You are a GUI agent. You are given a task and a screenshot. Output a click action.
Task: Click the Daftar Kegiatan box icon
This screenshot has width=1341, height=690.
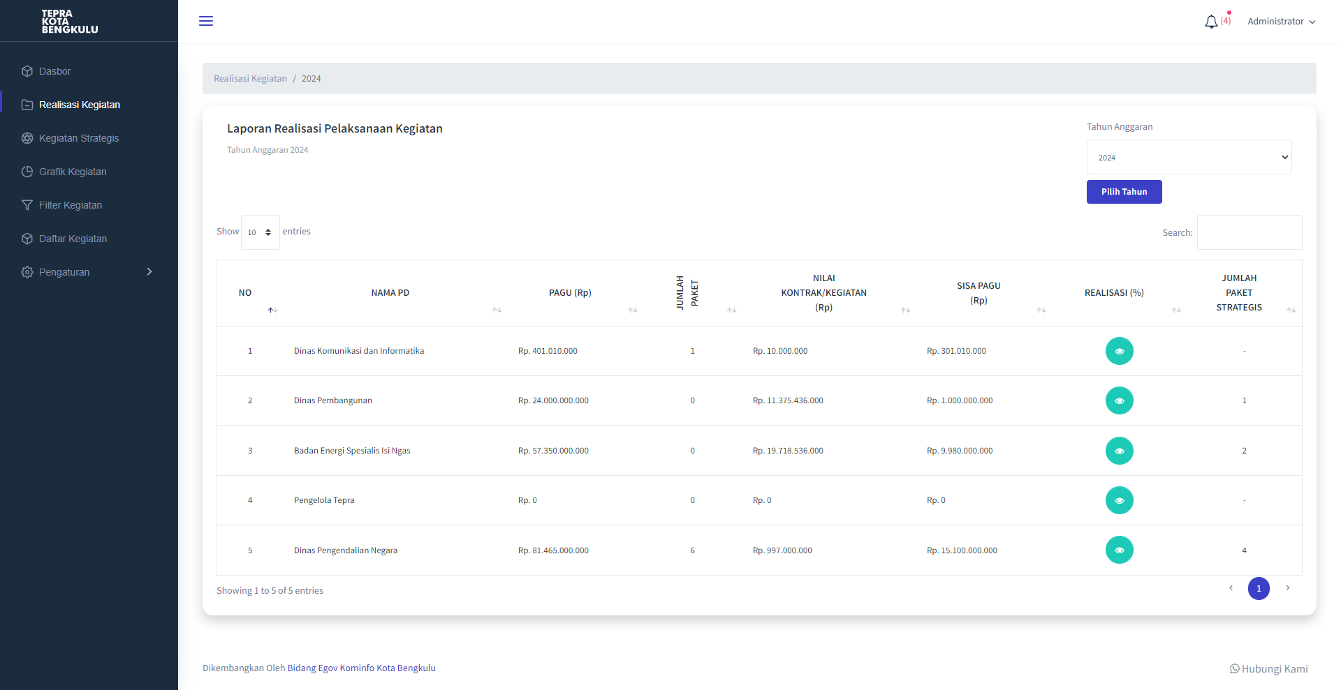[27, 239]
